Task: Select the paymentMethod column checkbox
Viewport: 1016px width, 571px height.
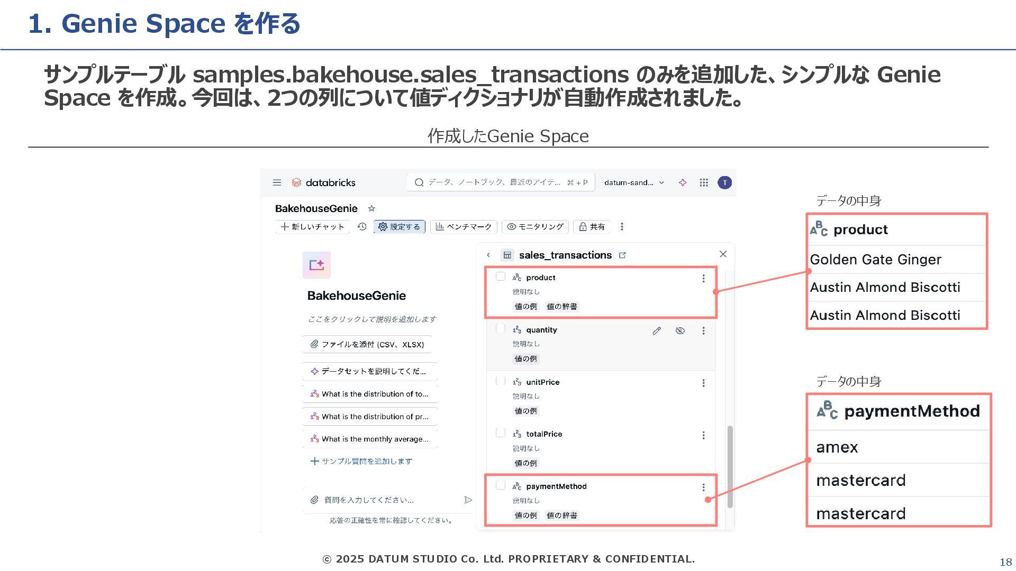Action: pyautogui.click(x=501, y=485)
